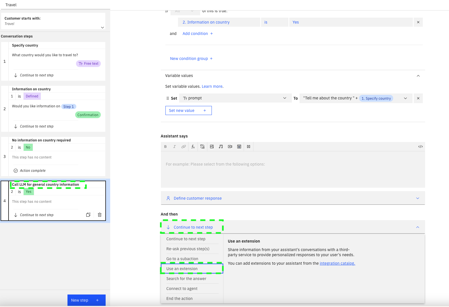
Task: Add an audio response with music note icon
Action: 221,147
